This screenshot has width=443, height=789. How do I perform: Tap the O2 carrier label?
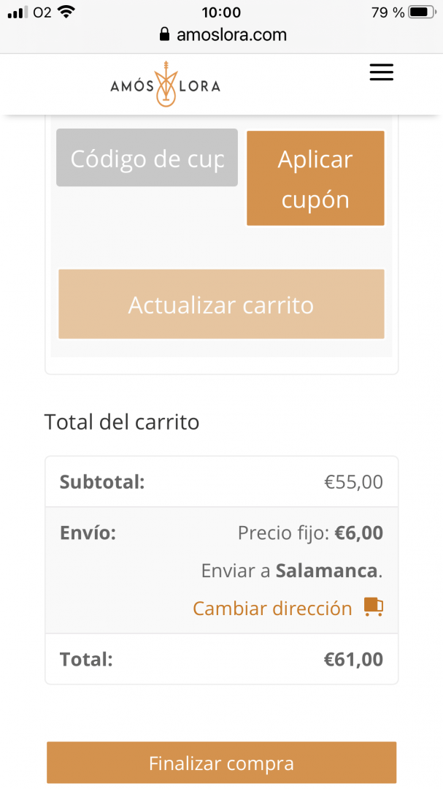pos(42,12)
